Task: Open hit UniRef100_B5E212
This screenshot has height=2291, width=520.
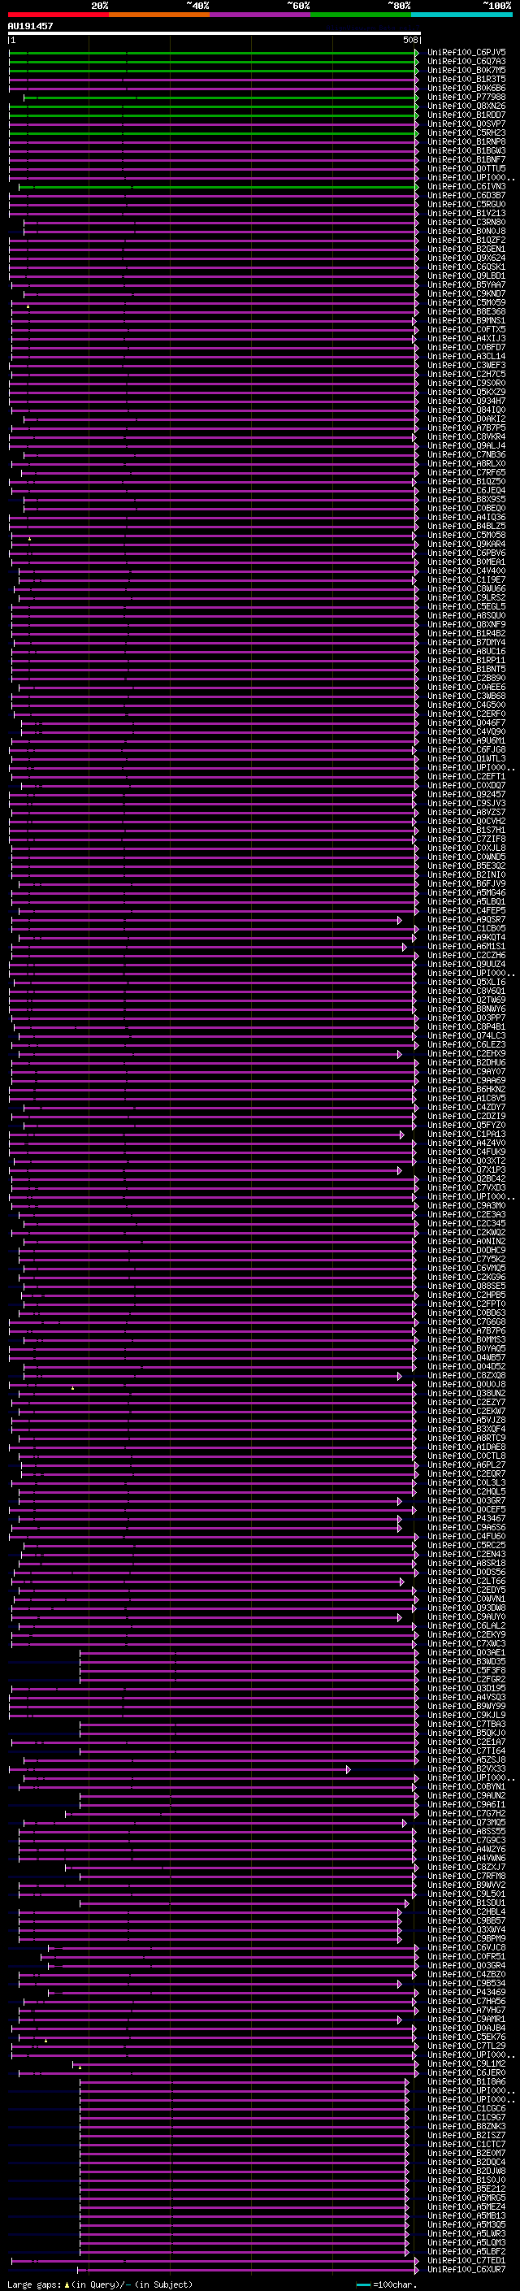Action: tap(466, 2189)
